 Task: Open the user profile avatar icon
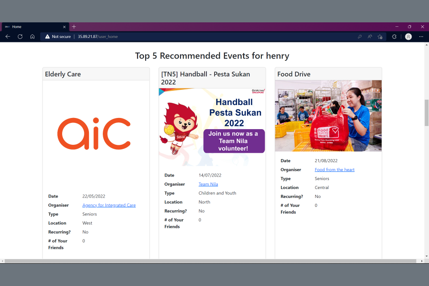point(408,36)
